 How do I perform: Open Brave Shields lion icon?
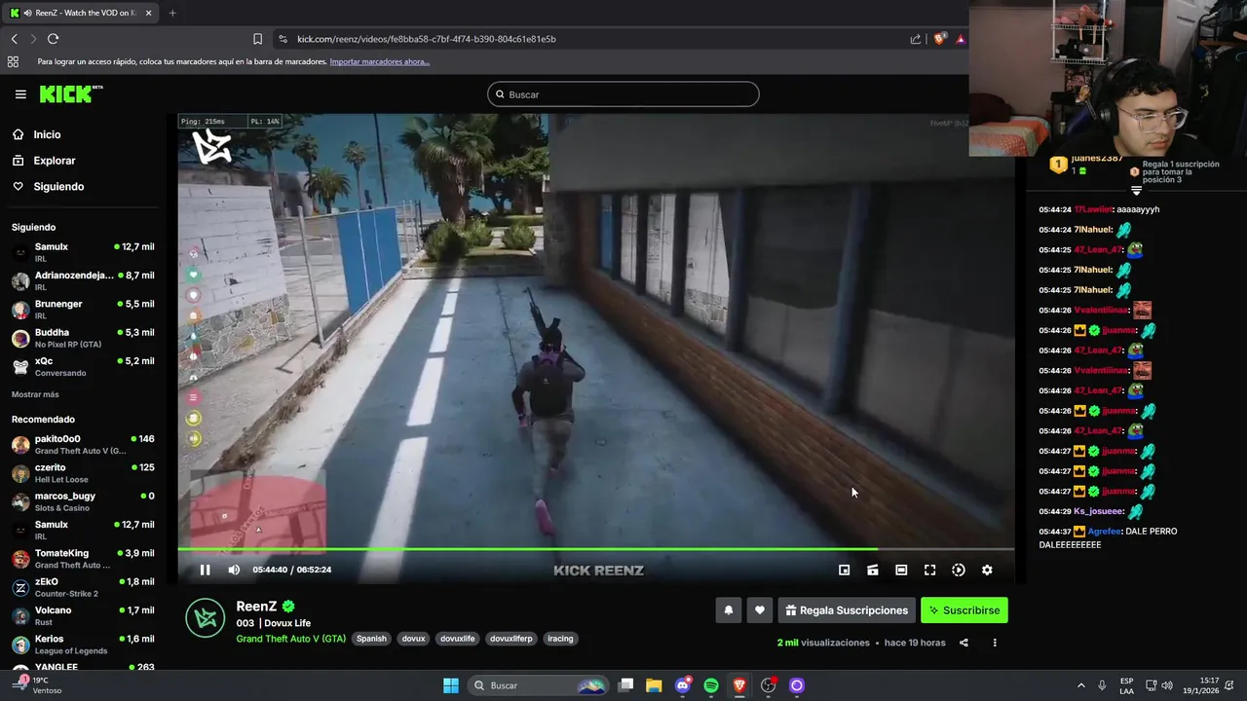click(939, 39)
